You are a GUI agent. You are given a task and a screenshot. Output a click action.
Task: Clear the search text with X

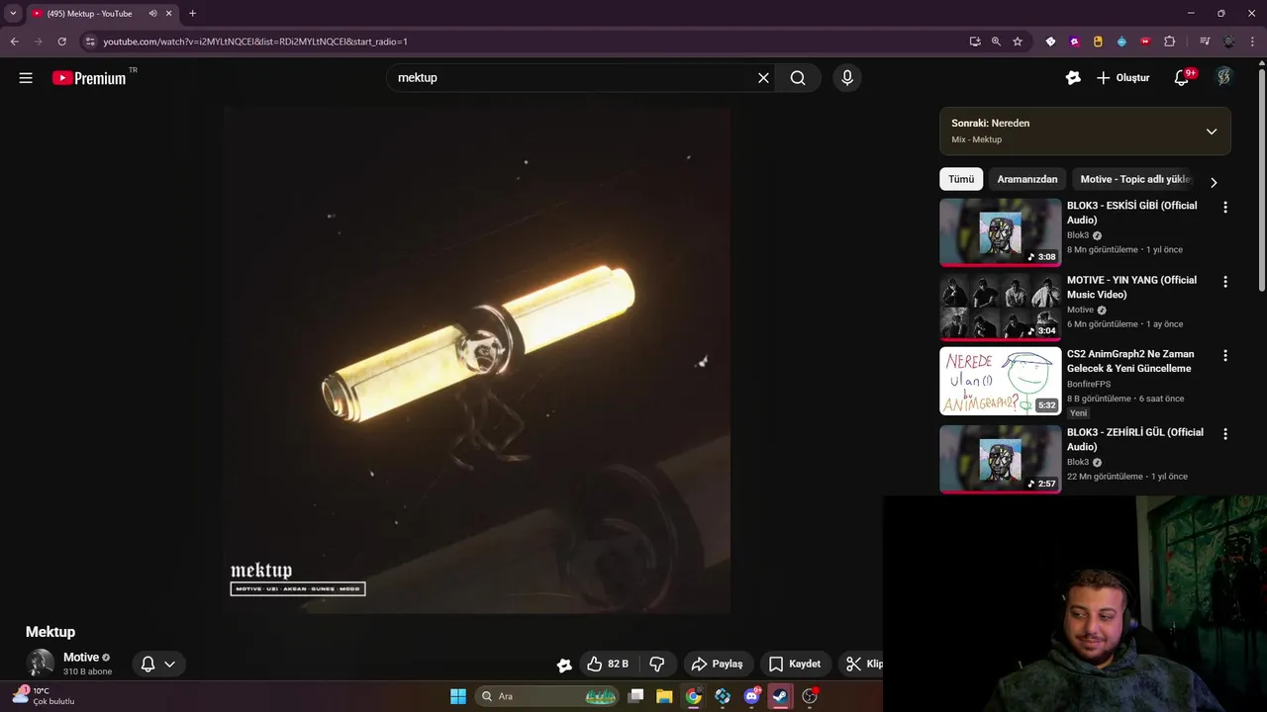coord(763,78)
